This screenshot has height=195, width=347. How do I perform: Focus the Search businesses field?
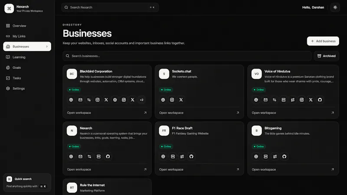[x=187, y=56]
